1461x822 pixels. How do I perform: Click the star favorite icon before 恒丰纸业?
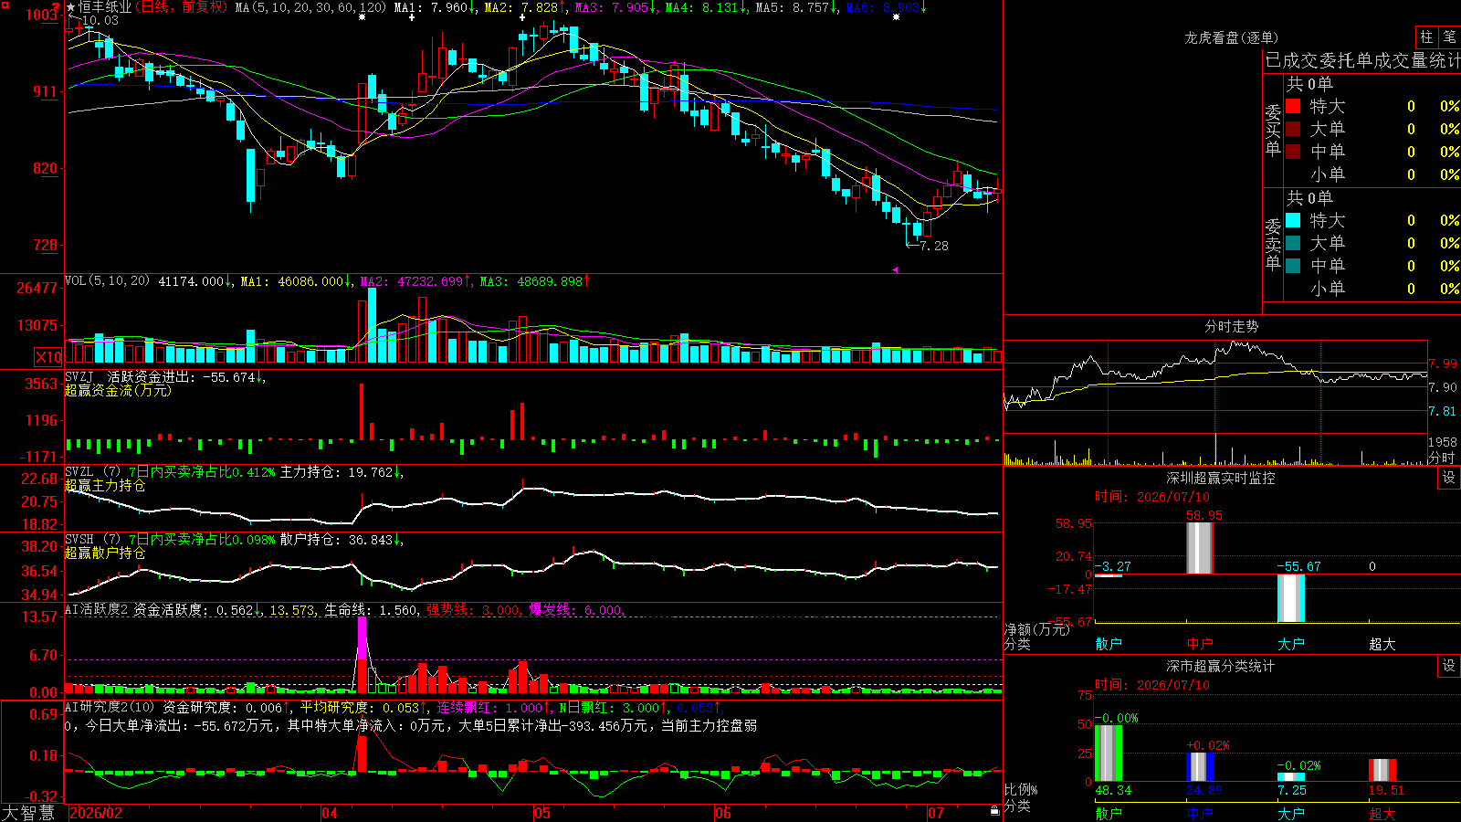[x=71, y=7]
